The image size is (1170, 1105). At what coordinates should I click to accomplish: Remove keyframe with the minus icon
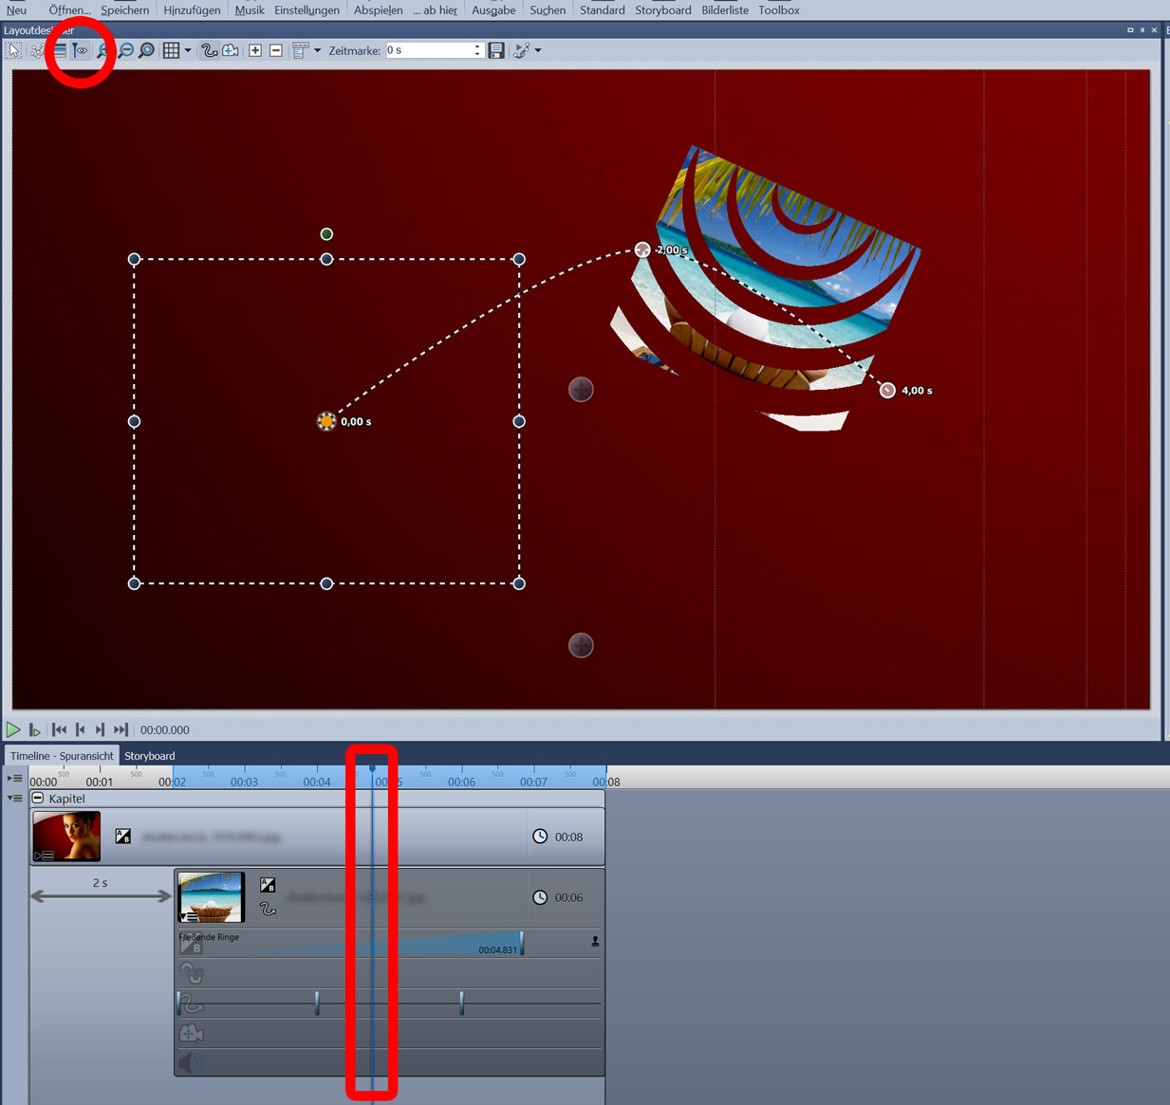pyautogui.click(x=276, y=50)
